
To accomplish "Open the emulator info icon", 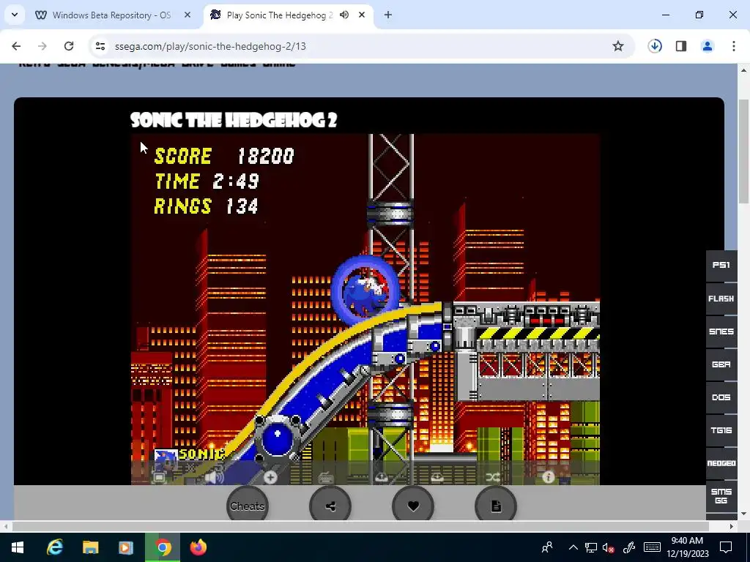I will 548,477.
